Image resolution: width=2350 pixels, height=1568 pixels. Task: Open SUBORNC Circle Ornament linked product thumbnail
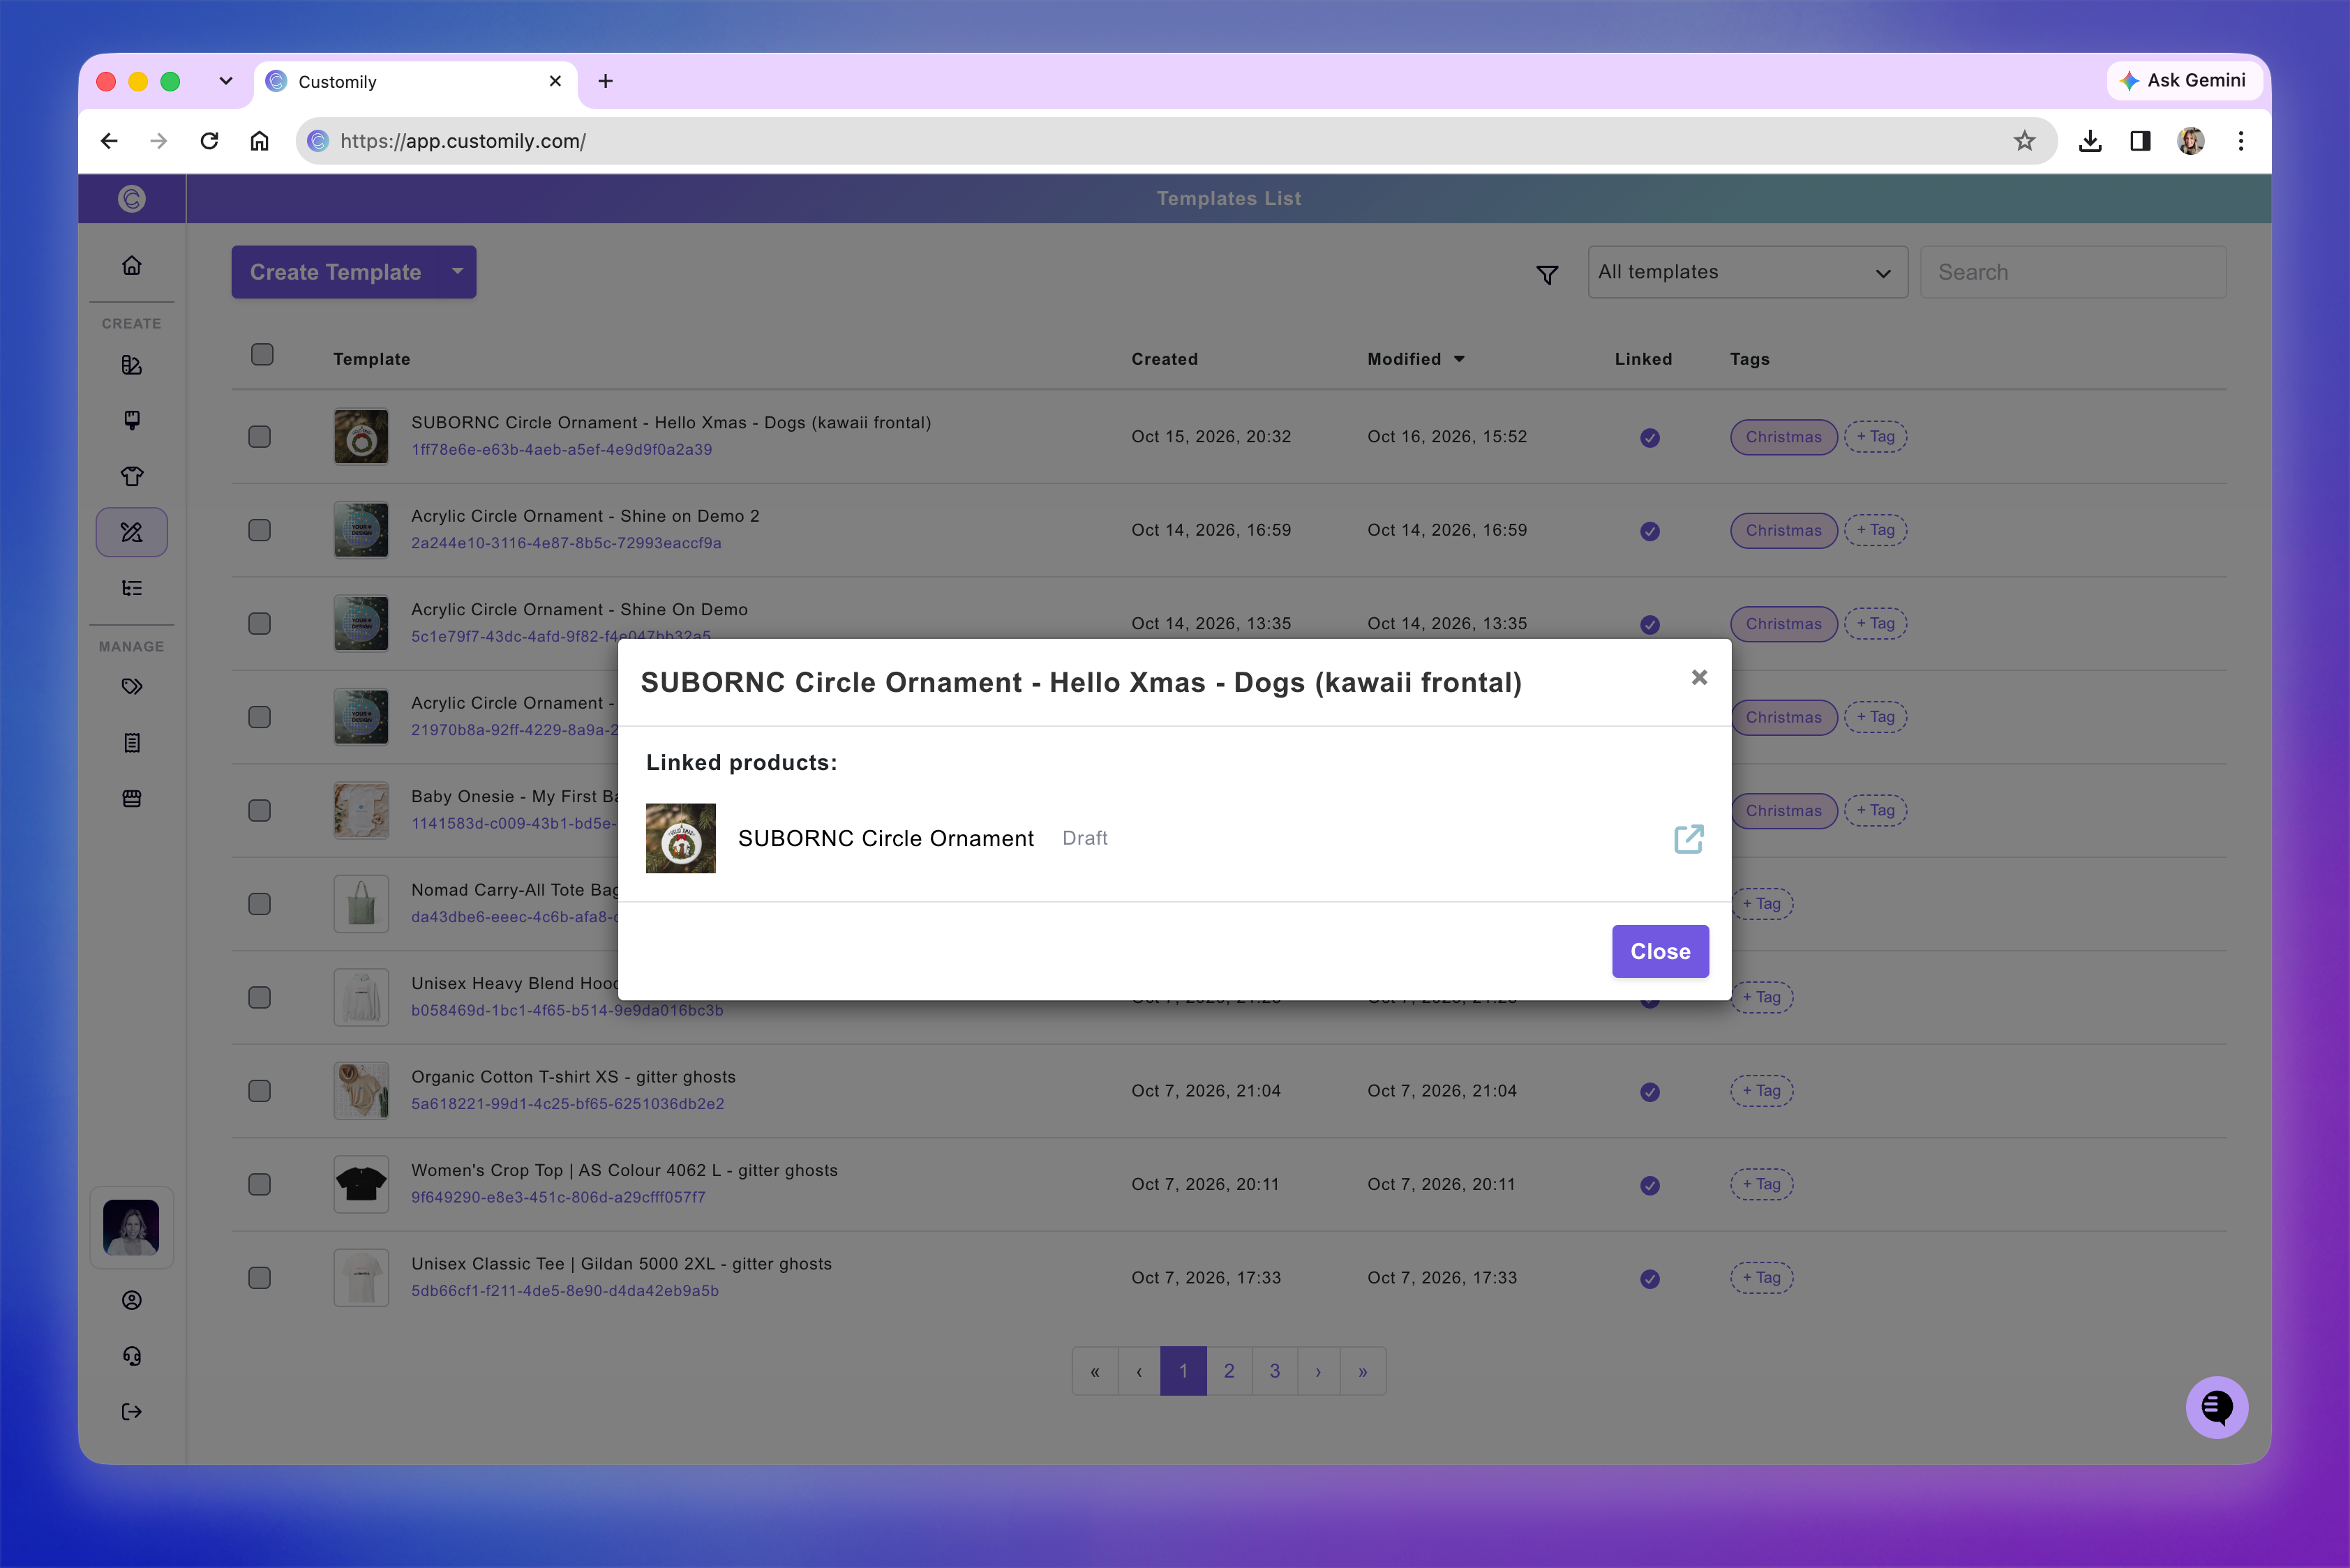click(x=680, y=838)
